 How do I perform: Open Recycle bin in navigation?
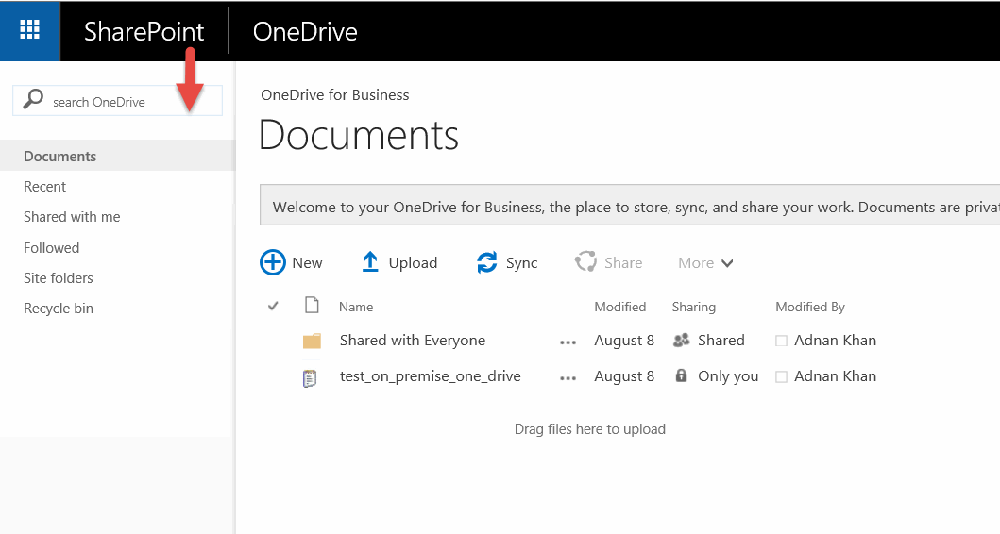[59, 309]
